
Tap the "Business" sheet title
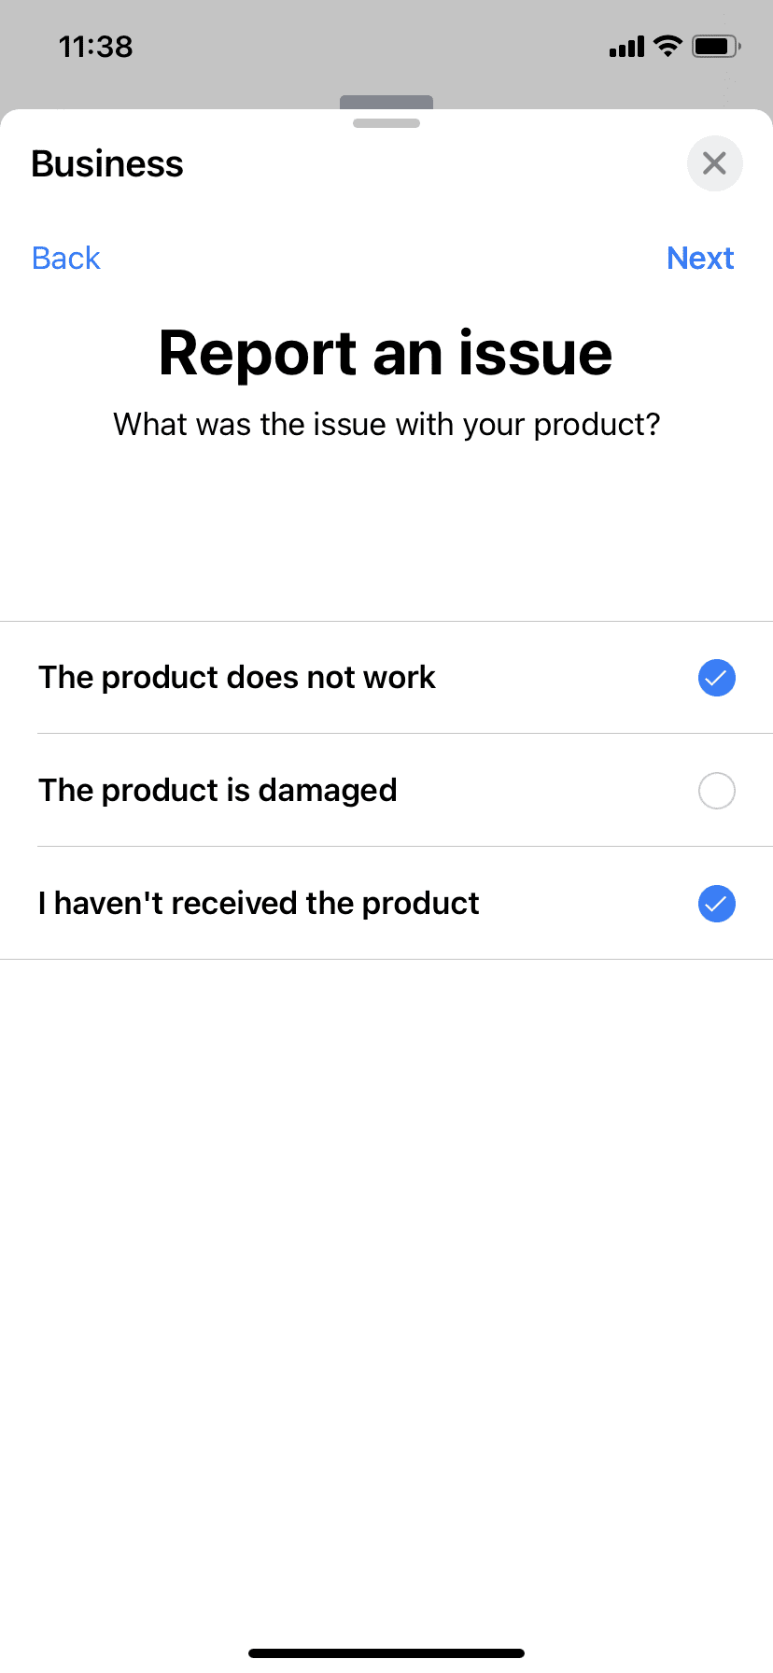point(107,164)
